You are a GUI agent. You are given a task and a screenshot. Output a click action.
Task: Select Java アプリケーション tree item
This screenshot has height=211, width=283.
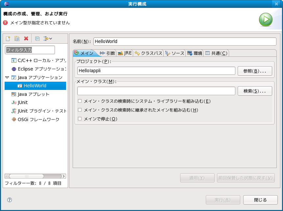tap(37, 77)
